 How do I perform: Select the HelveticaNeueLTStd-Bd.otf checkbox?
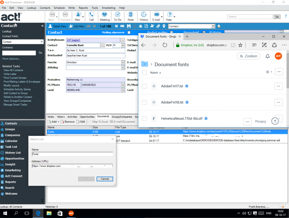tap(144, 118)
